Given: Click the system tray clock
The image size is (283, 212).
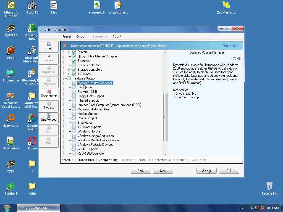Looking at the screenshot, I should [x=273, y=208].
